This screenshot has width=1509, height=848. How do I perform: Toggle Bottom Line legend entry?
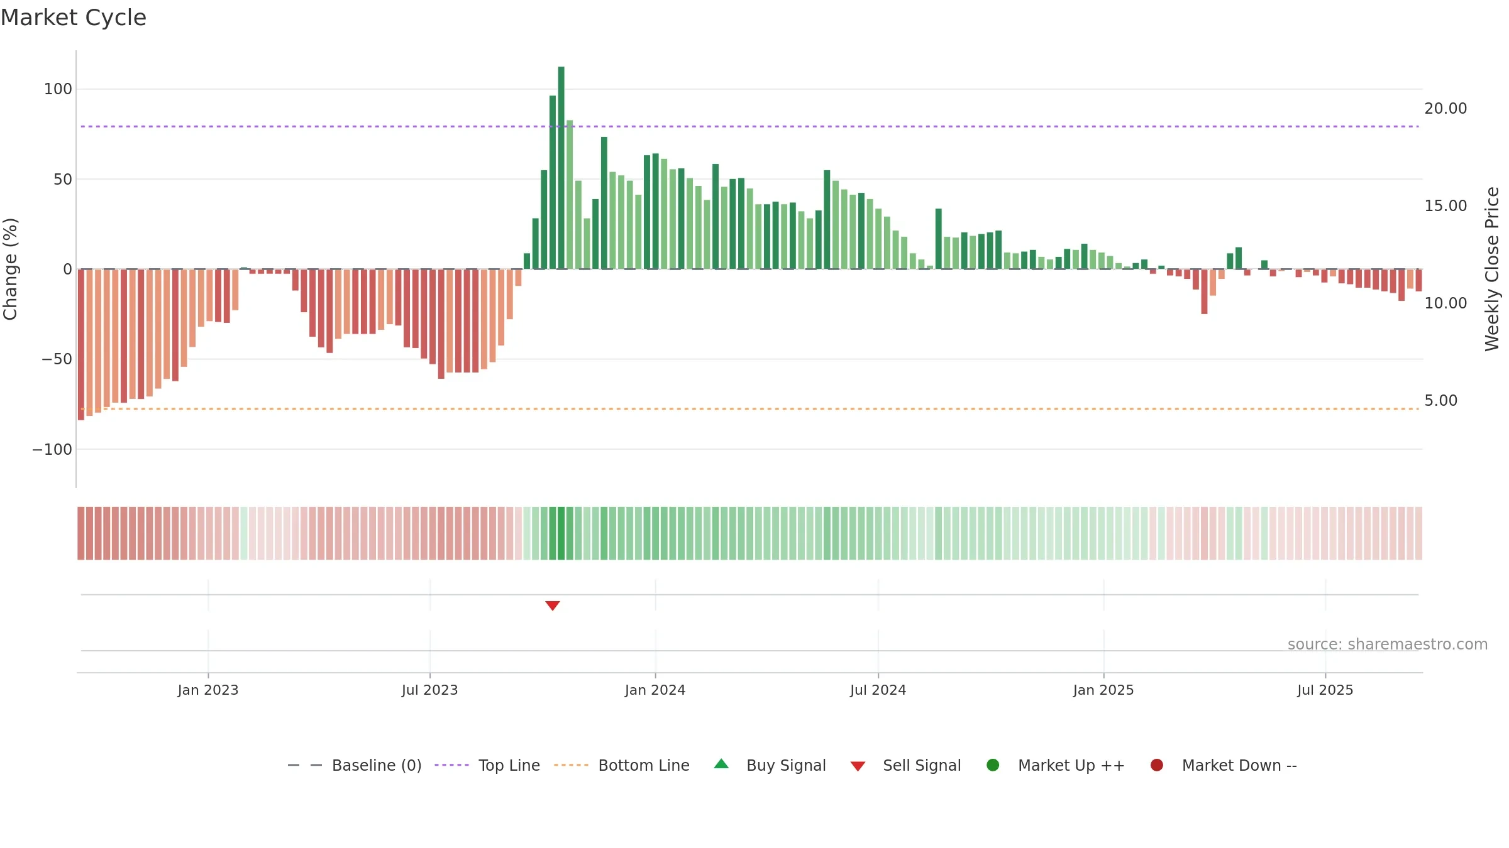click(622, 765)
